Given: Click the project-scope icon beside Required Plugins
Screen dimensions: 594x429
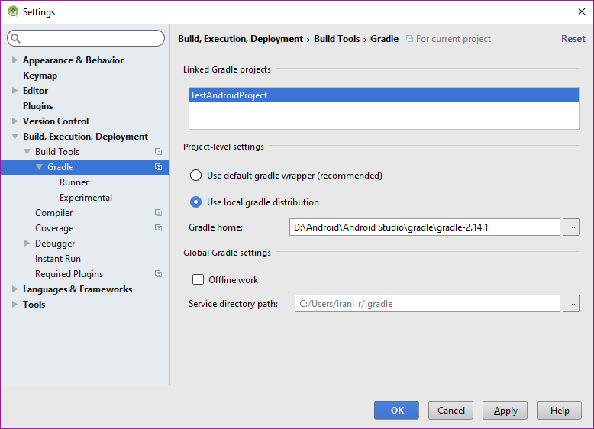Looking at the screenshot, I should pos(158,274).
